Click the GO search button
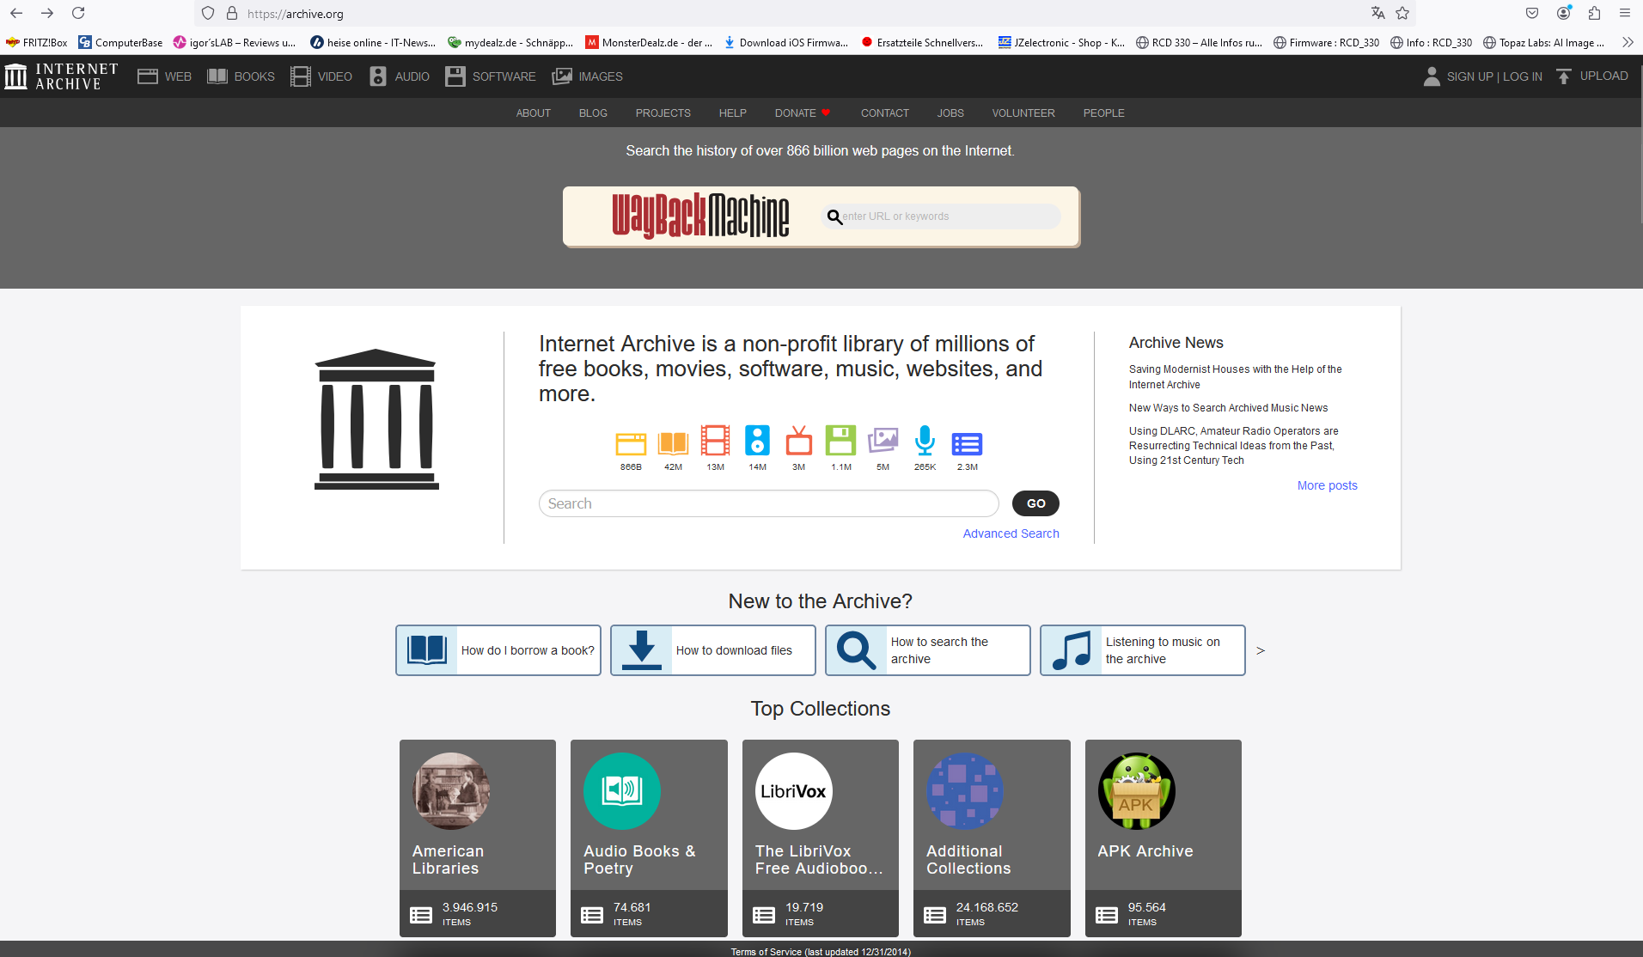Viewport: 1643px width, 957px height. tap(1035, 503)
